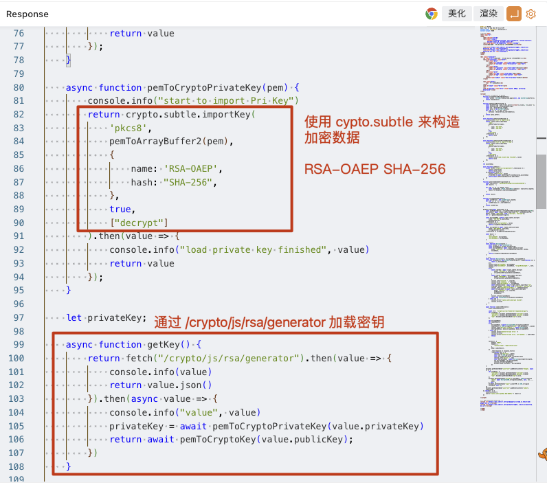Click the code minimap overview
Screen dimensions: 547x485
pos(507,218)
